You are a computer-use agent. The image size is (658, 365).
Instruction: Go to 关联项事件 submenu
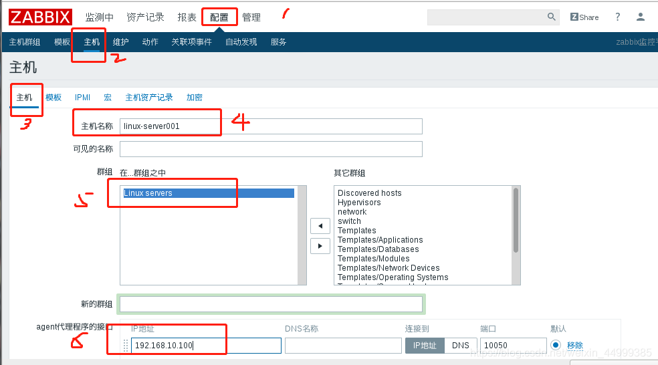point(191,42)
